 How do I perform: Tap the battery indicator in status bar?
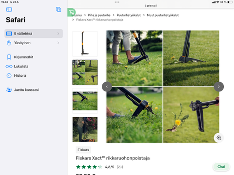coord(230,2)
